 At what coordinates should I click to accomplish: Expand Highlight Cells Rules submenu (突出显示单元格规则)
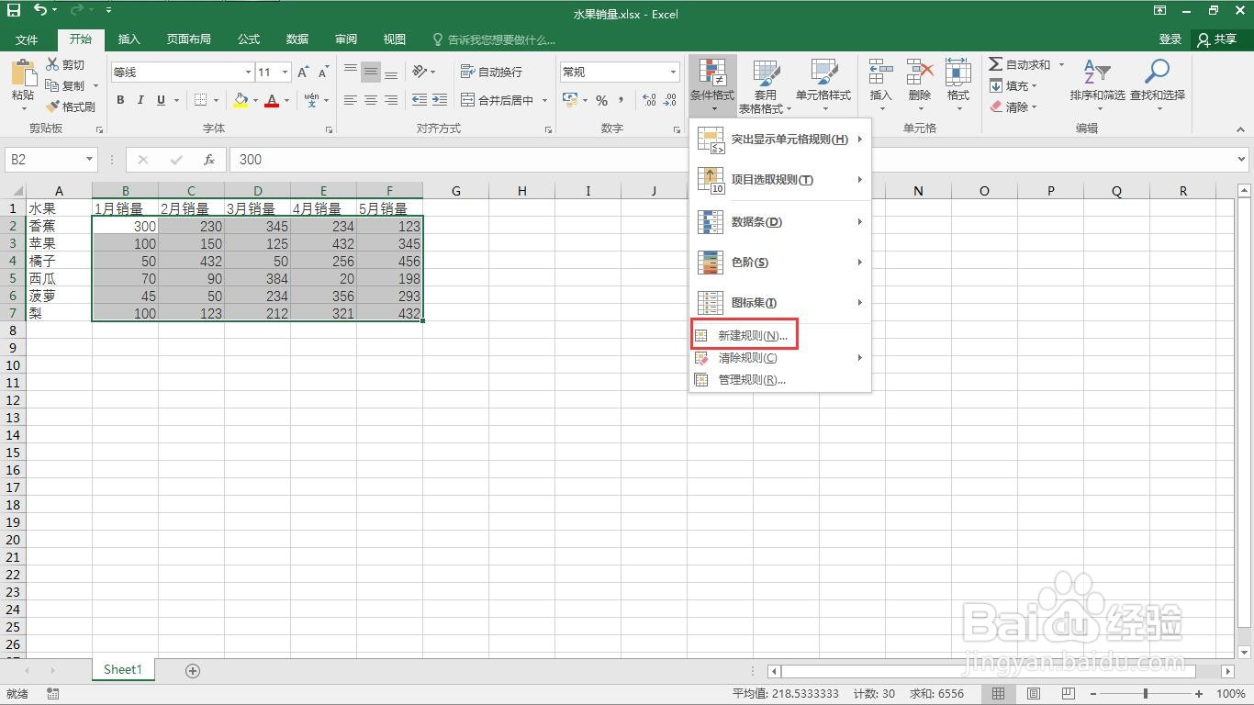[x=780, y=140]
